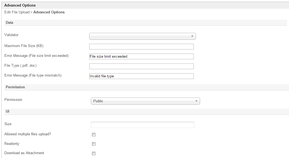Image resolution: width=289 pixels, height=158 pixels.
Task: Select the Data section header
Action: [10, 22]
